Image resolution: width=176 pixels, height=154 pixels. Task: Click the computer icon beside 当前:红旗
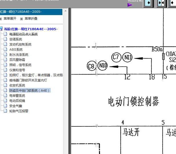pos(1,29)
